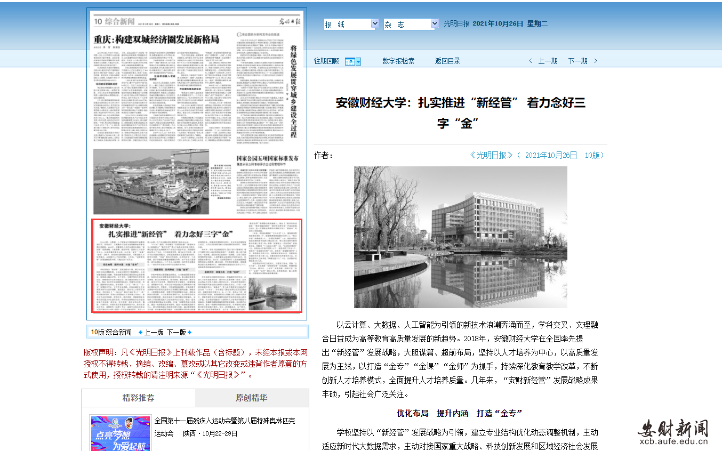
Task: Open the 重庆 双城经济圈 article on the page preview
Action: (156, 40)
